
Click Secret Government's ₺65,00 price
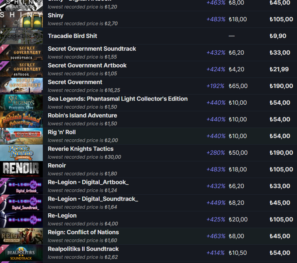pyautogui.click(x=238, y=86)
